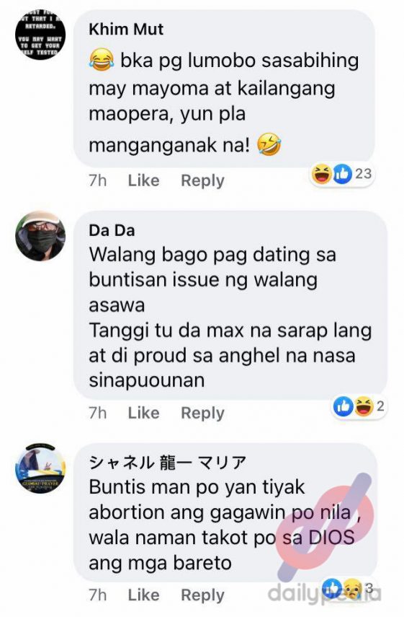Click the sad reaction icon on the last comment
The image size is (404, 617).
click(352, 588)
